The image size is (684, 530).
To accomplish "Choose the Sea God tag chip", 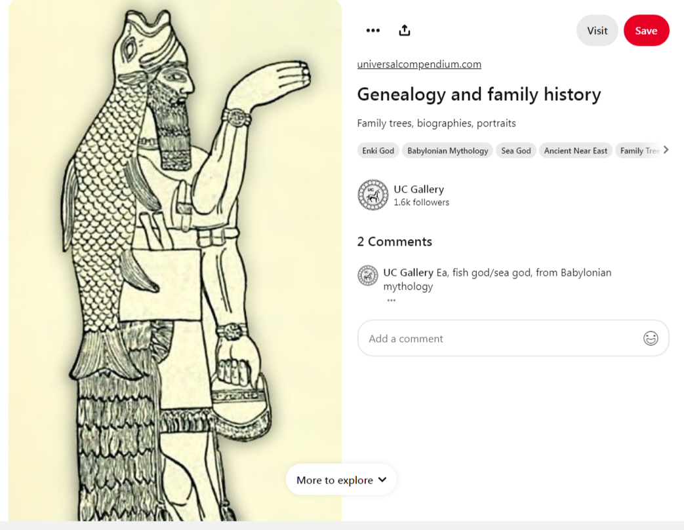I will pyautogui.click(x=515, y=151).
